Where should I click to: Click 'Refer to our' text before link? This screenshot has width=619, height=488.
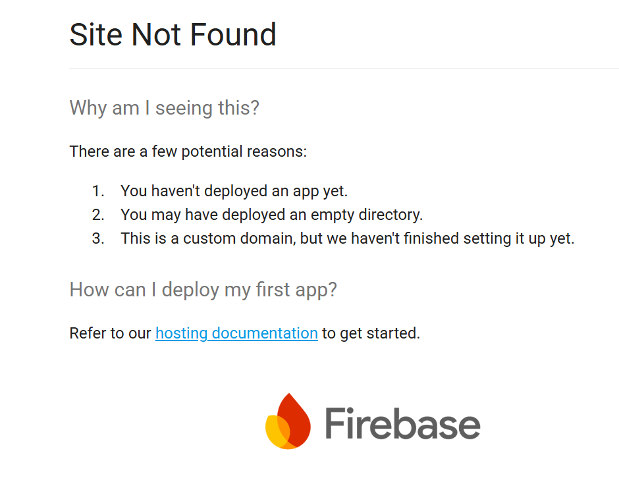pos(110,333)
